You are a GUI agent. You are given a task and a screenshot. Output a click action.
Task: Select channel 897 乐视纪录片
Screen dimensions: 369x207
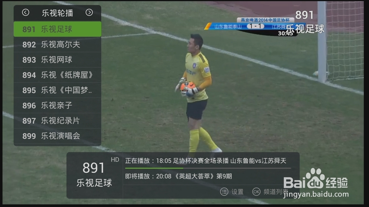pyautogui.click(x=58, y=121)
